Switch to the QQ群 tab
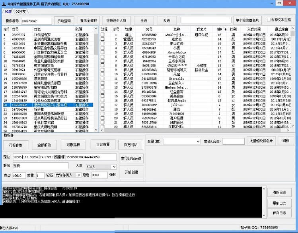This screenshot has height=233, width=298. [x=8, y=11]
